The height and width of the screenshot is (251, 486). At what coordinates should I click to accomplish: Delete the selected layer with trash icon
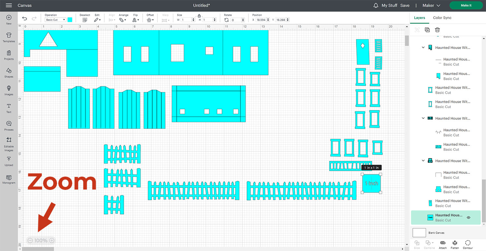(437, 30)
